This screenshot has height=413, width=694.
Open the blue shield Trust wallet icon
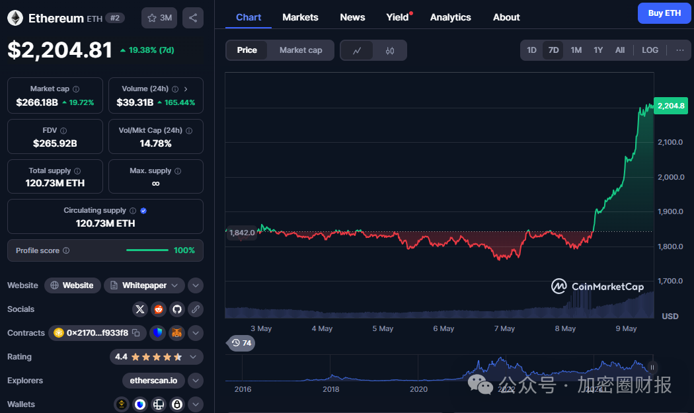140,404
